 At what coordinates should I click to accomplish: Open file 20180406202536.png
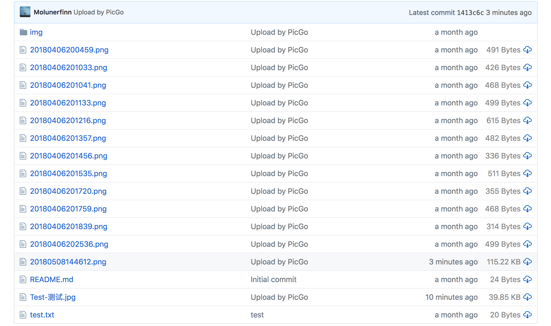[x=69, y=244]
